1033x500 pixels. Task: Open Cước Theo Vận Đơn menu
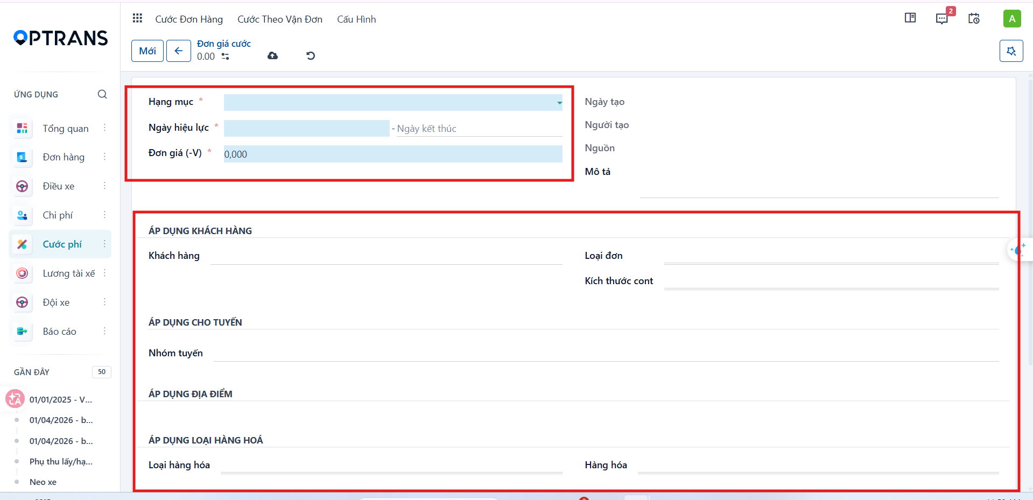point(280,19)
